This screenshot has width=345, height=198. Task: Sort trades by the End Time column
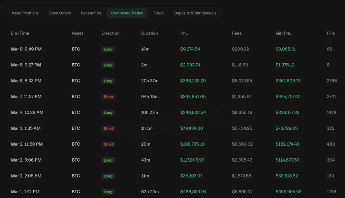click(20, 33)
